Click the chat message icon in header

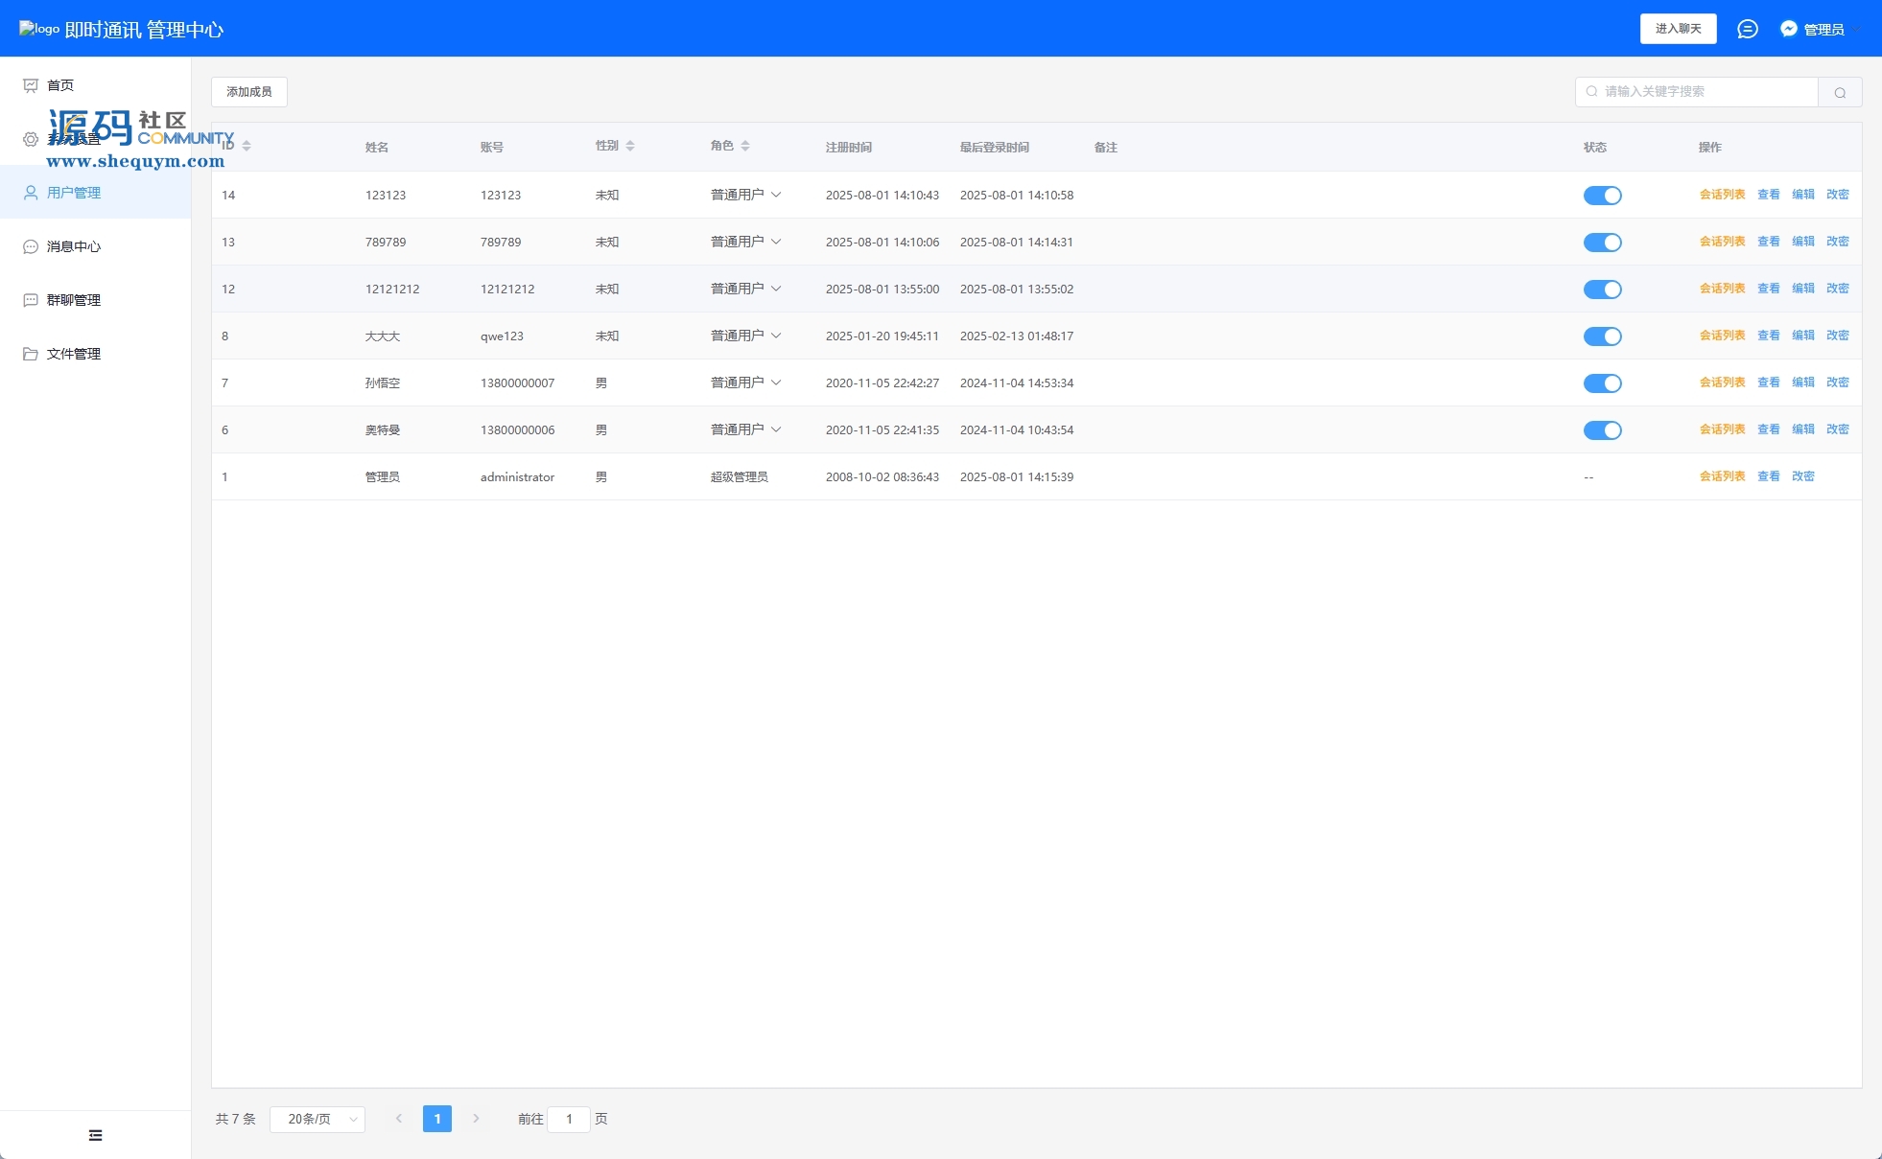[1747, 29]
